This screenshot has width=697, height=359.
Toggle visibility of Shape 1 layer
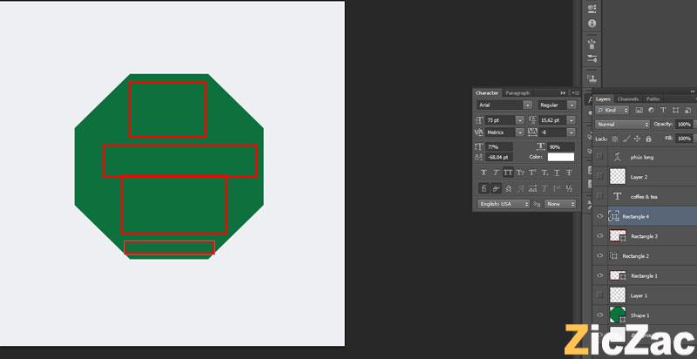599,315
